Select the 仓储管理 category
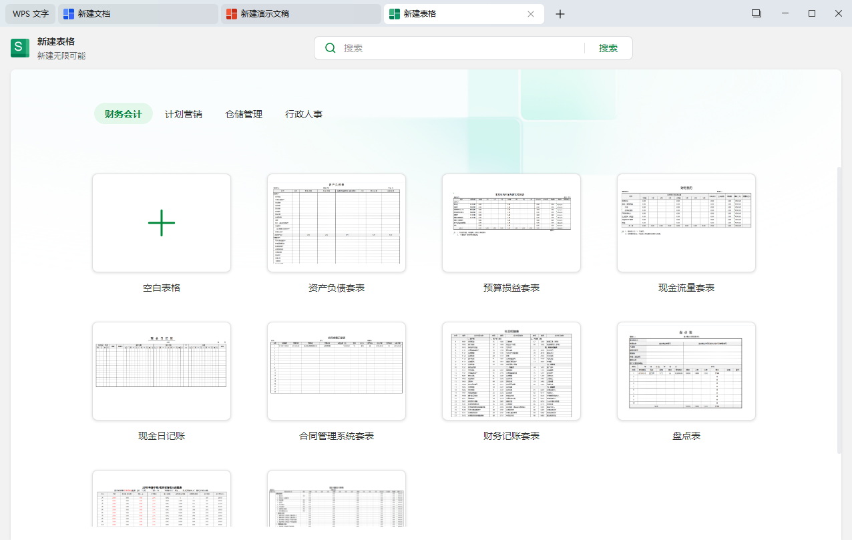Image resolution: width=852 pixels, height=540 pixels. pyautogui.click(x=244, y=114)
